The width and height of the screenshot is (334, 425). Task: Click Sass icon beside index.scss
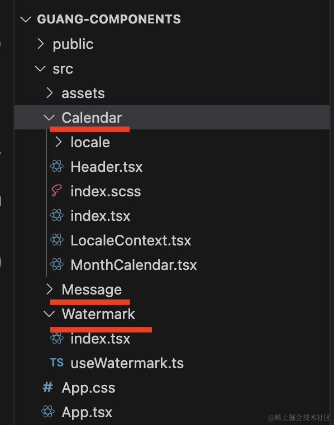pos(57,191)
